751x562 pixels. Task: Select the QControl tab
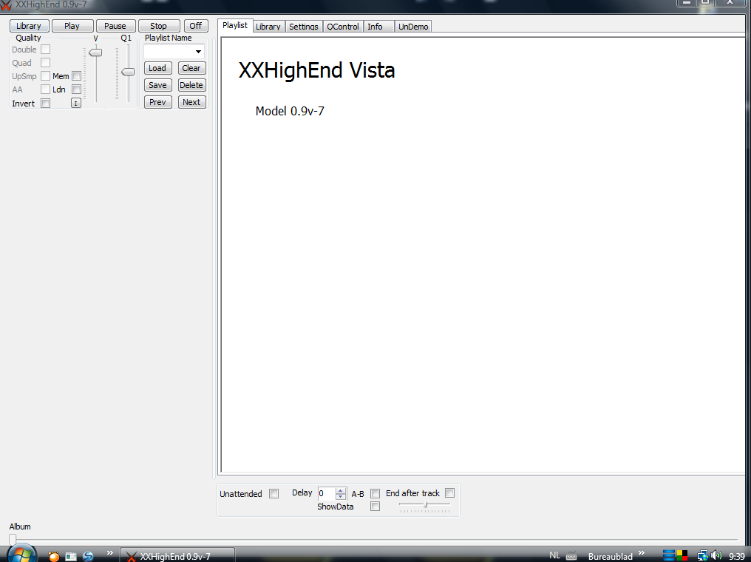(x=343, y=27)
